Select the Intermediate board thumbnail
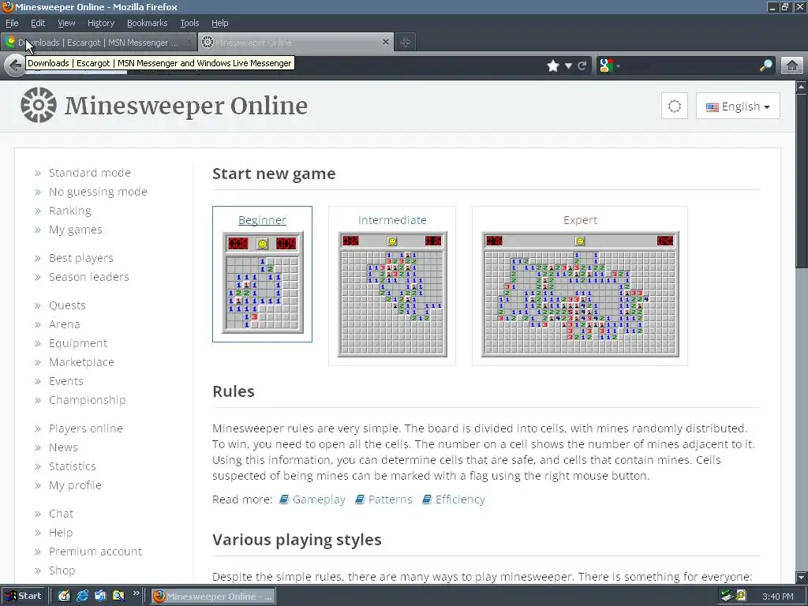This screenshot has width=808, height=606. click(x=392, y=294)
